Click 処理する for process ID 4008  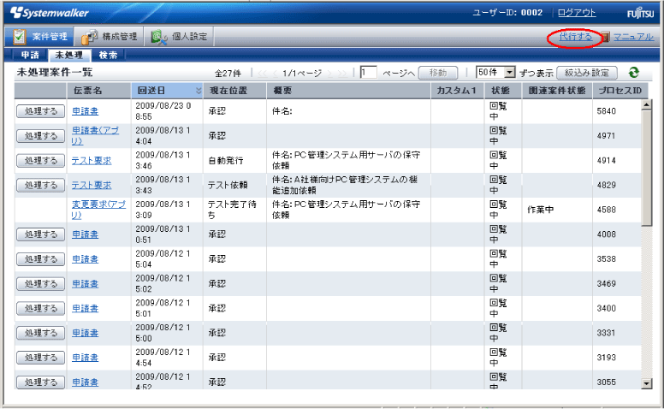[x=41, y=234]
